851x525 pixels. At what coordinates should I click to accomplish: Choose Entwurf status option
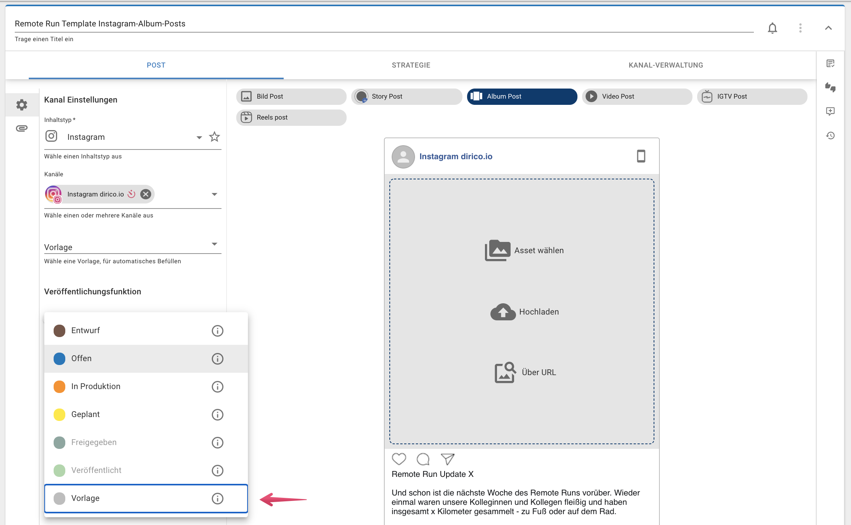click(x=146, y=331)
